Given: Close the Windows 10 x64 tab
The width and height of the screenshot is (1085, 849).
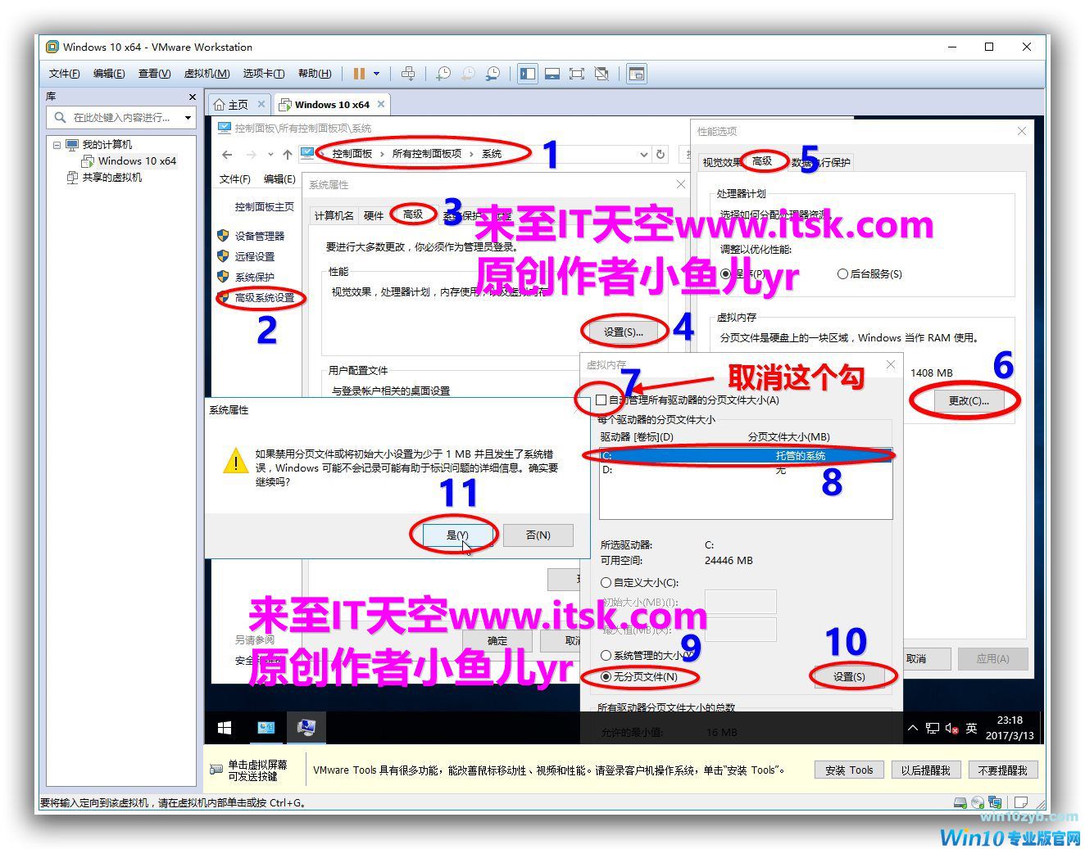Looking at the screenshot, I should pos(381,104).
